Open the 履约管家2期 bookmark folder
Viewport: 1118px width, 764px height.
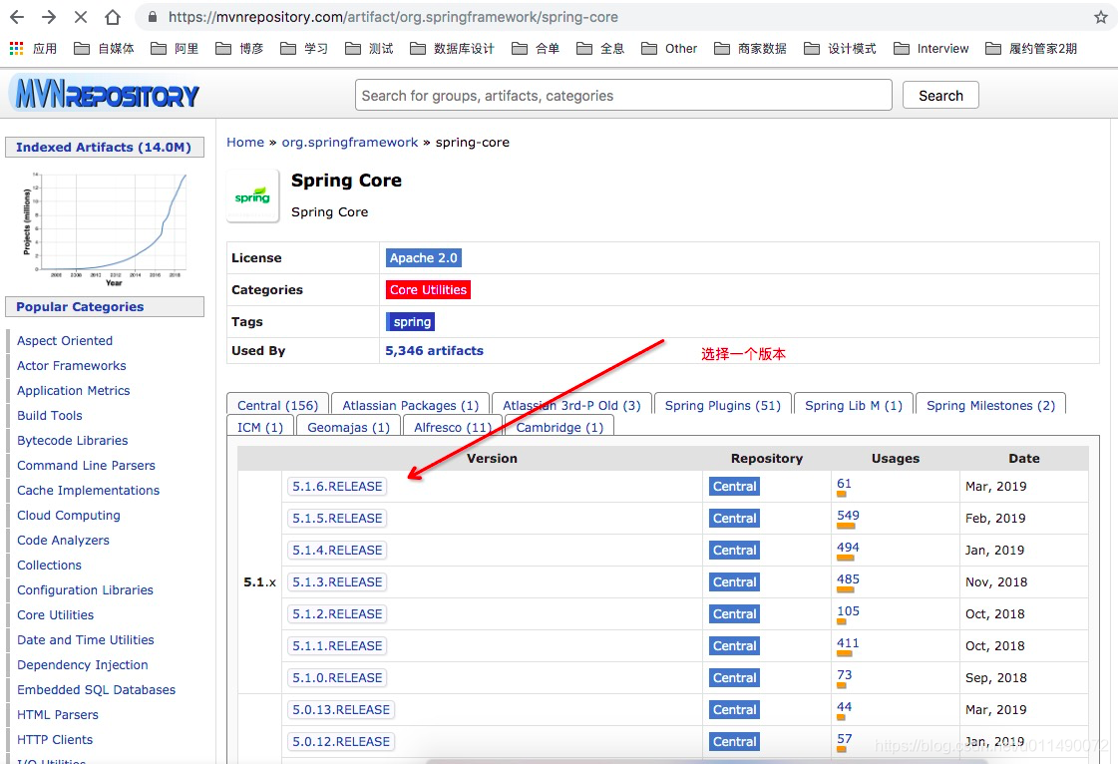click(x=1031, y=49)
